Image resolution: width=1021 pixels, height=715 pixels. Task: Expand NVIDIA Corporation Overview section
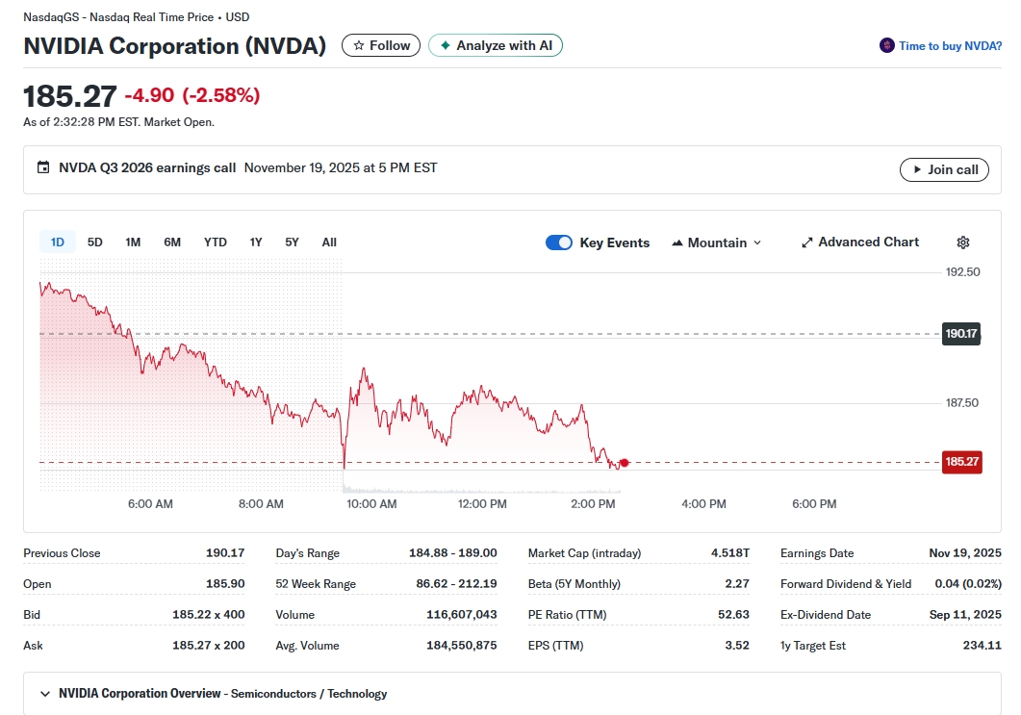point(45,693)
